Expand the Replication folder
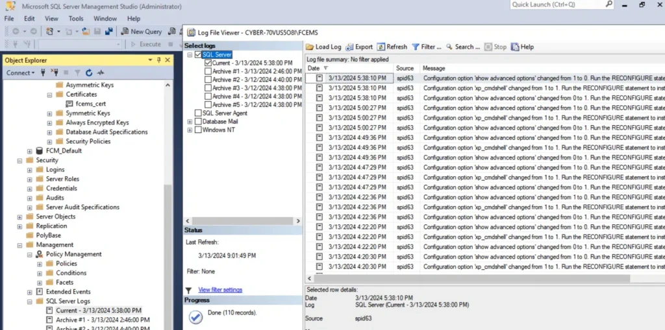Viewport: 665px width, 330px height. [x=19, y=226]
